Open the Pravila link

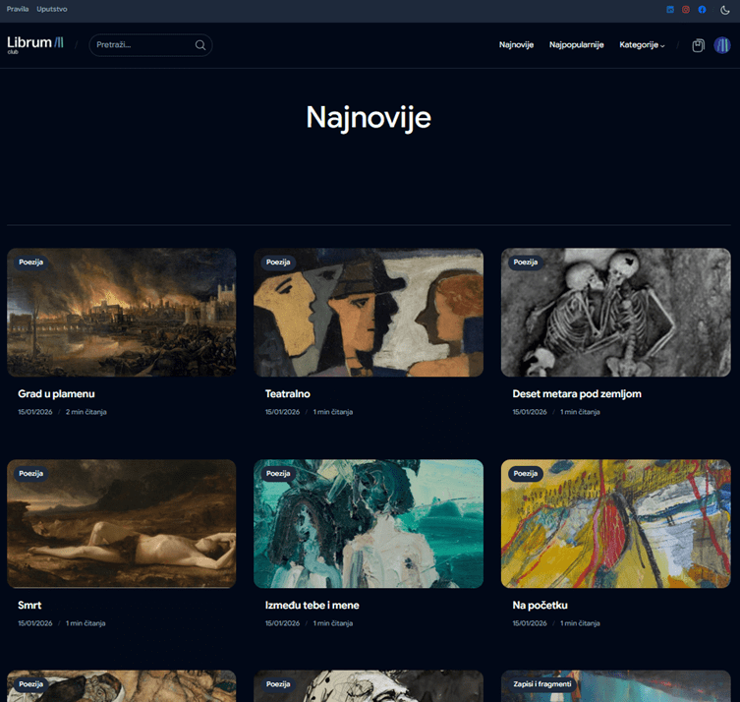click(18, 9)
